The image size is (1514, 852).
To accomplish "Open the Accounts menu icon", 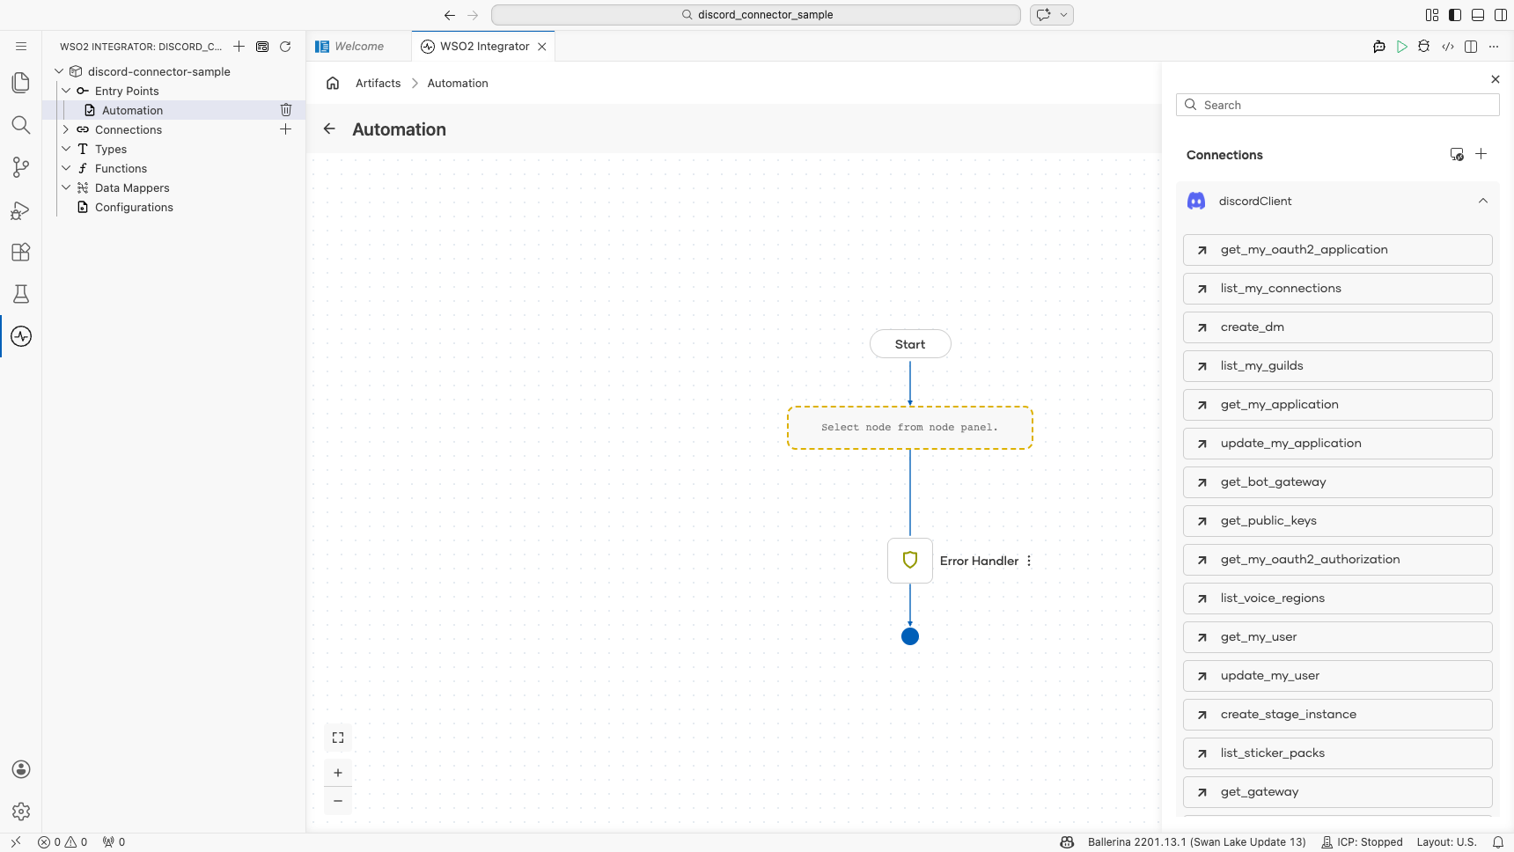I will [x=21, y=769].
